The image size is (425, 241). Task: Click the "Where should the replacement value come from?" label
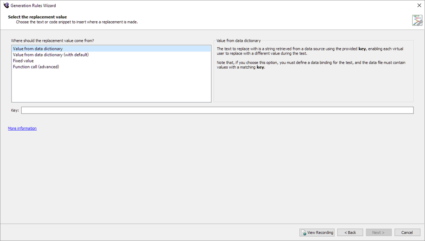pos(52,41)
